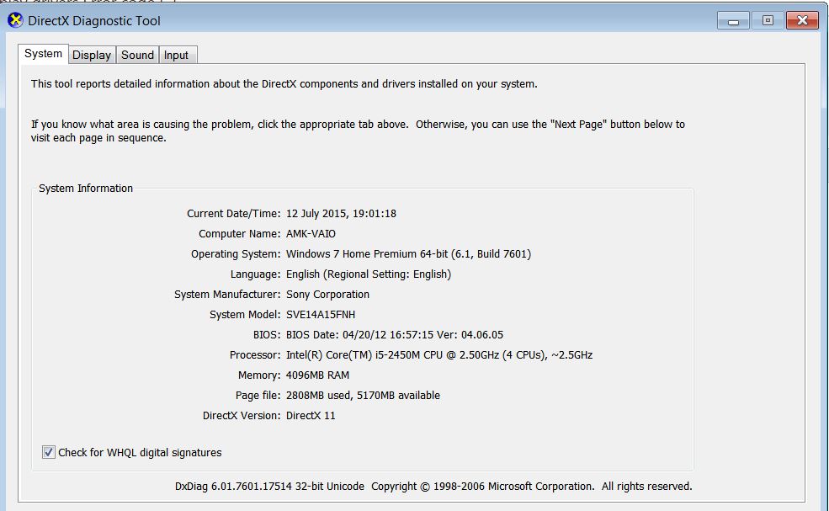Click the Current Date/Time label
The height and width of the screenshot is (511, 829).
(x=233, y=214)
